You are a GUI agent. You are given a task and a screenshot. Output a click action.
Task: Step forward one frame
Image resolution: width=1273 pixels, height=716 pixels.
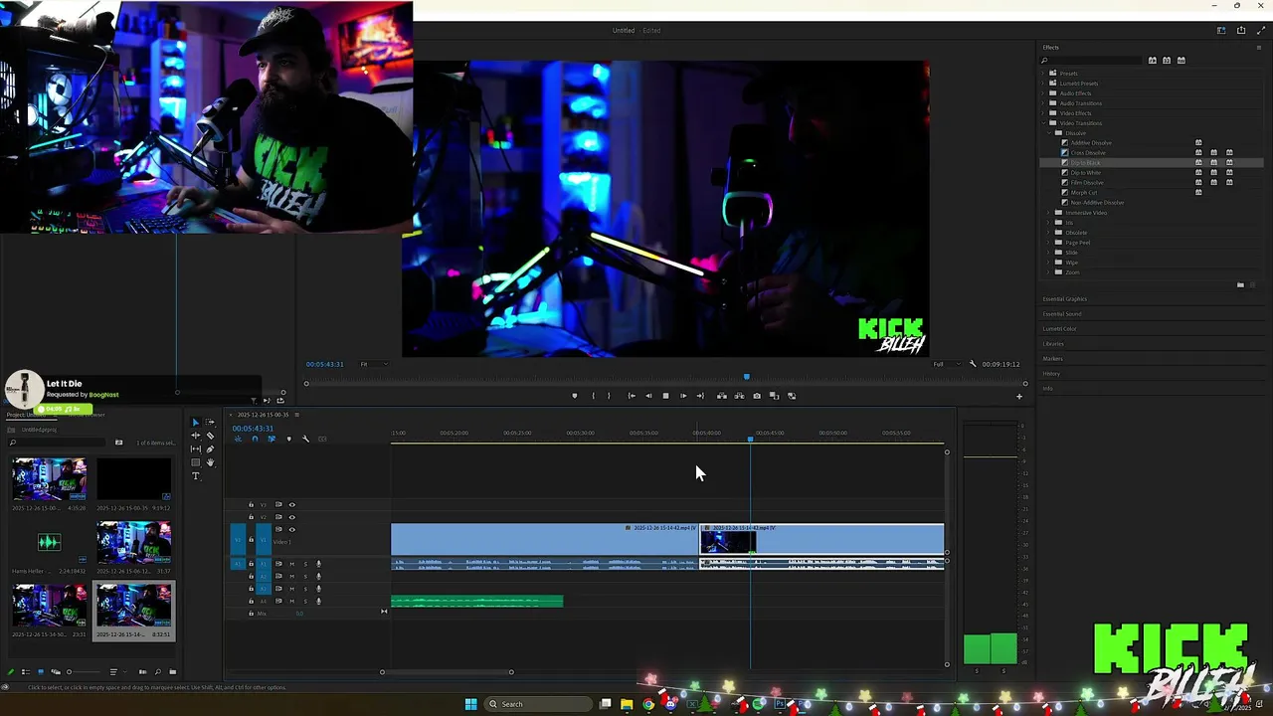(x=683, y=396)
